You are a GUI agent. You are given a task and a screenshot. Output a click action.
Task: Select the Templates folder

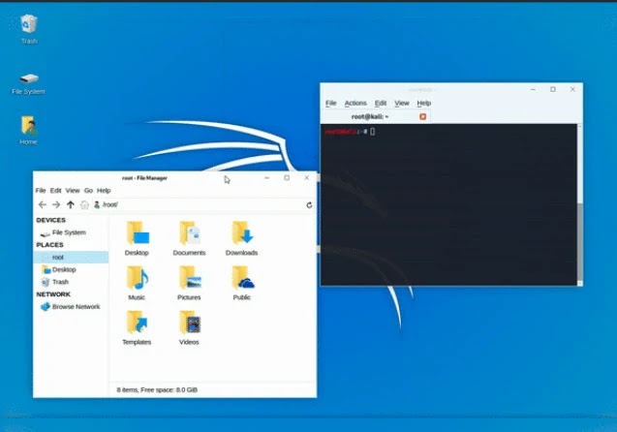[x=137, y=328]
